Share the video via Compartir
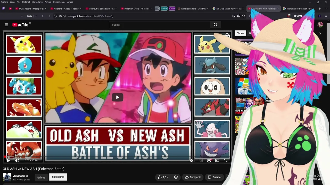The height and width of the screenshot is (185, 330). pyautogui.click(x=193, y=177)
